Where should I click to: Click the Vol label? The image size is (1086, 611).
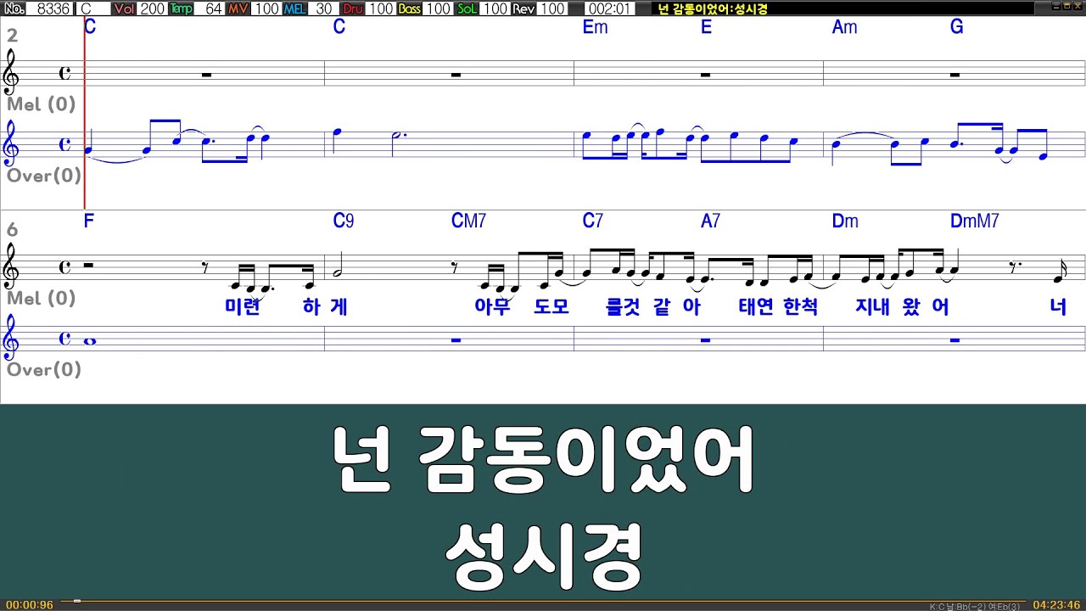pyautogui.click(x=124, y=8)
